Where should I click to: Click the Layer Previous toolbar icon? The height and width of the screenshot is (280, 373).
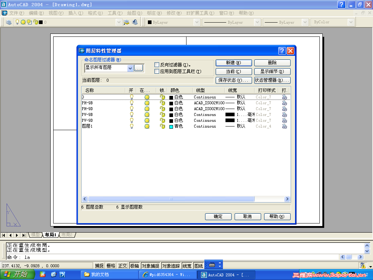click(135, 22)
